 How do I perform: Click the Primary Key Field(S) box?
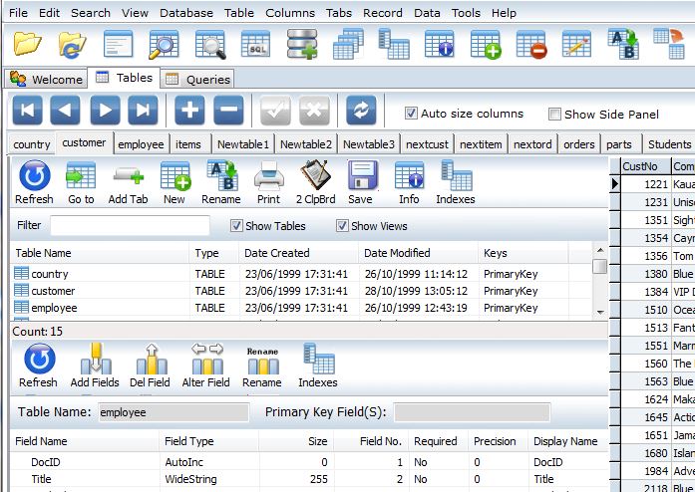(x=472, y=412)
